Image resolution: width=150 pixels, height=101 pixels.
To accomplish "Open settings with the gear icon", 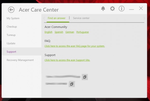I will tap(113, 9).
